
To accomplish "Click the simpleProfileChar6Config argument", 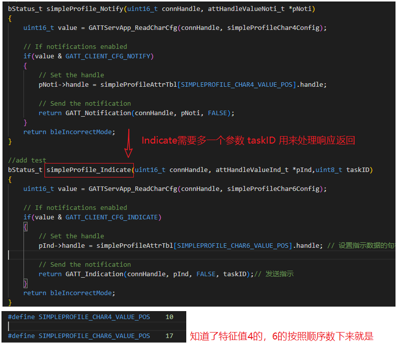I will pyautogui.click(x=275, y=189).
